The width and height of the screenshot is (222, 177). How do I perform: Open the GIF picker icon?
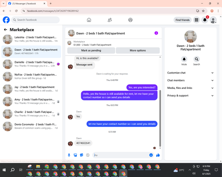click(88, 155)
